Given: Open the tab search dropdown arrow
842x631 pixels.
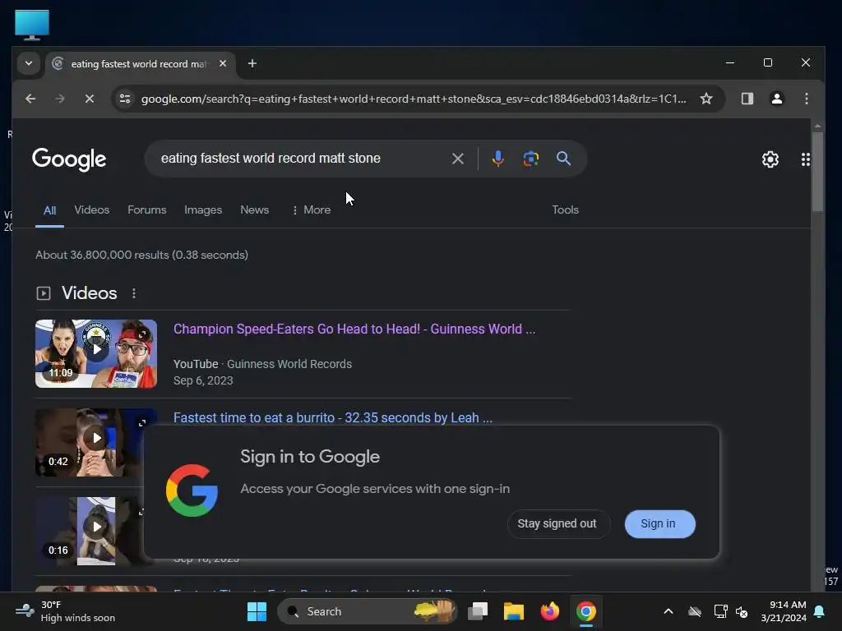Looking at the screenshot, I should 29,63.
